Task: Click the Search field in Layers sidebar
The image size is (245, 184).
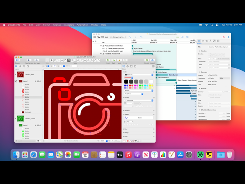Action: 26,141
